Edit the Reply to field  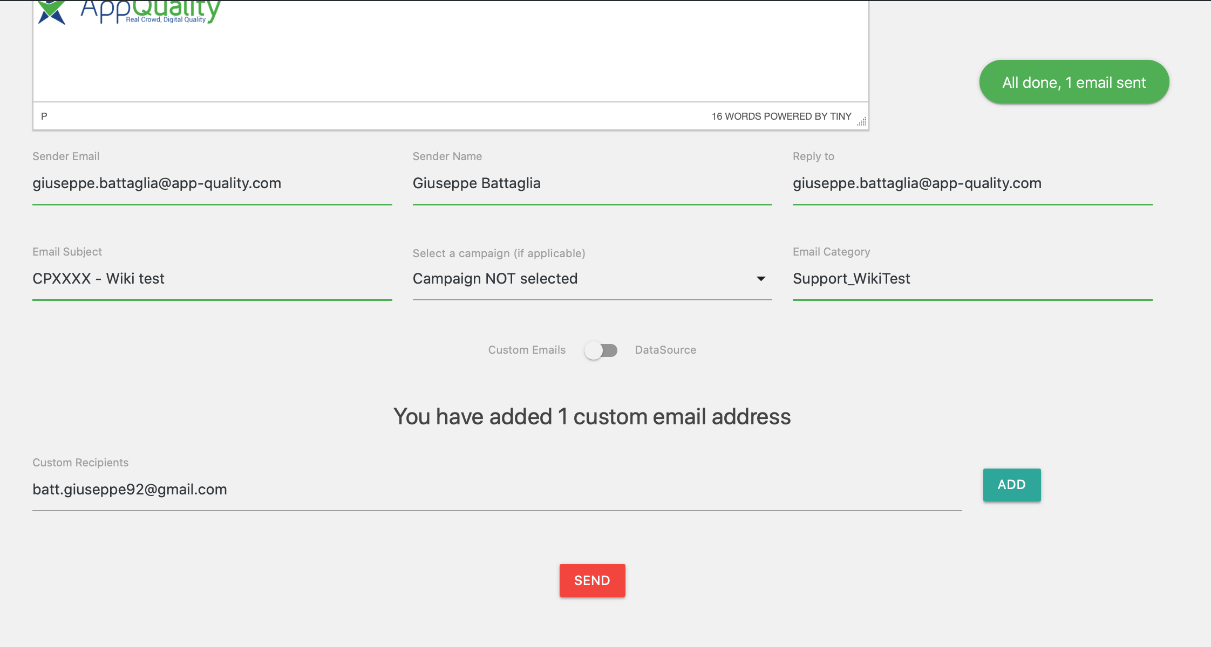tap(972, 183)
